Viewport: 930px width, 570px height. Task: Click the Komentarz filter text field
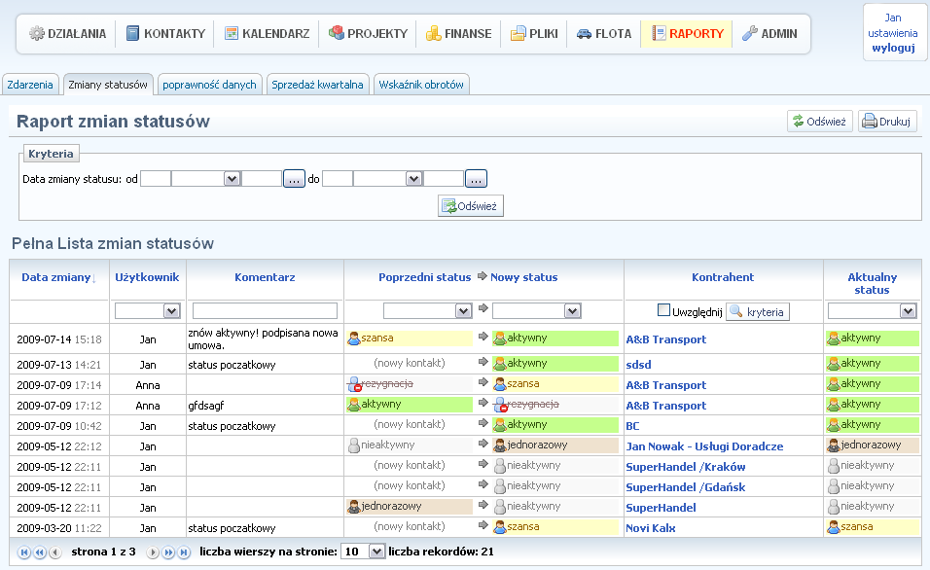point(265,311)
